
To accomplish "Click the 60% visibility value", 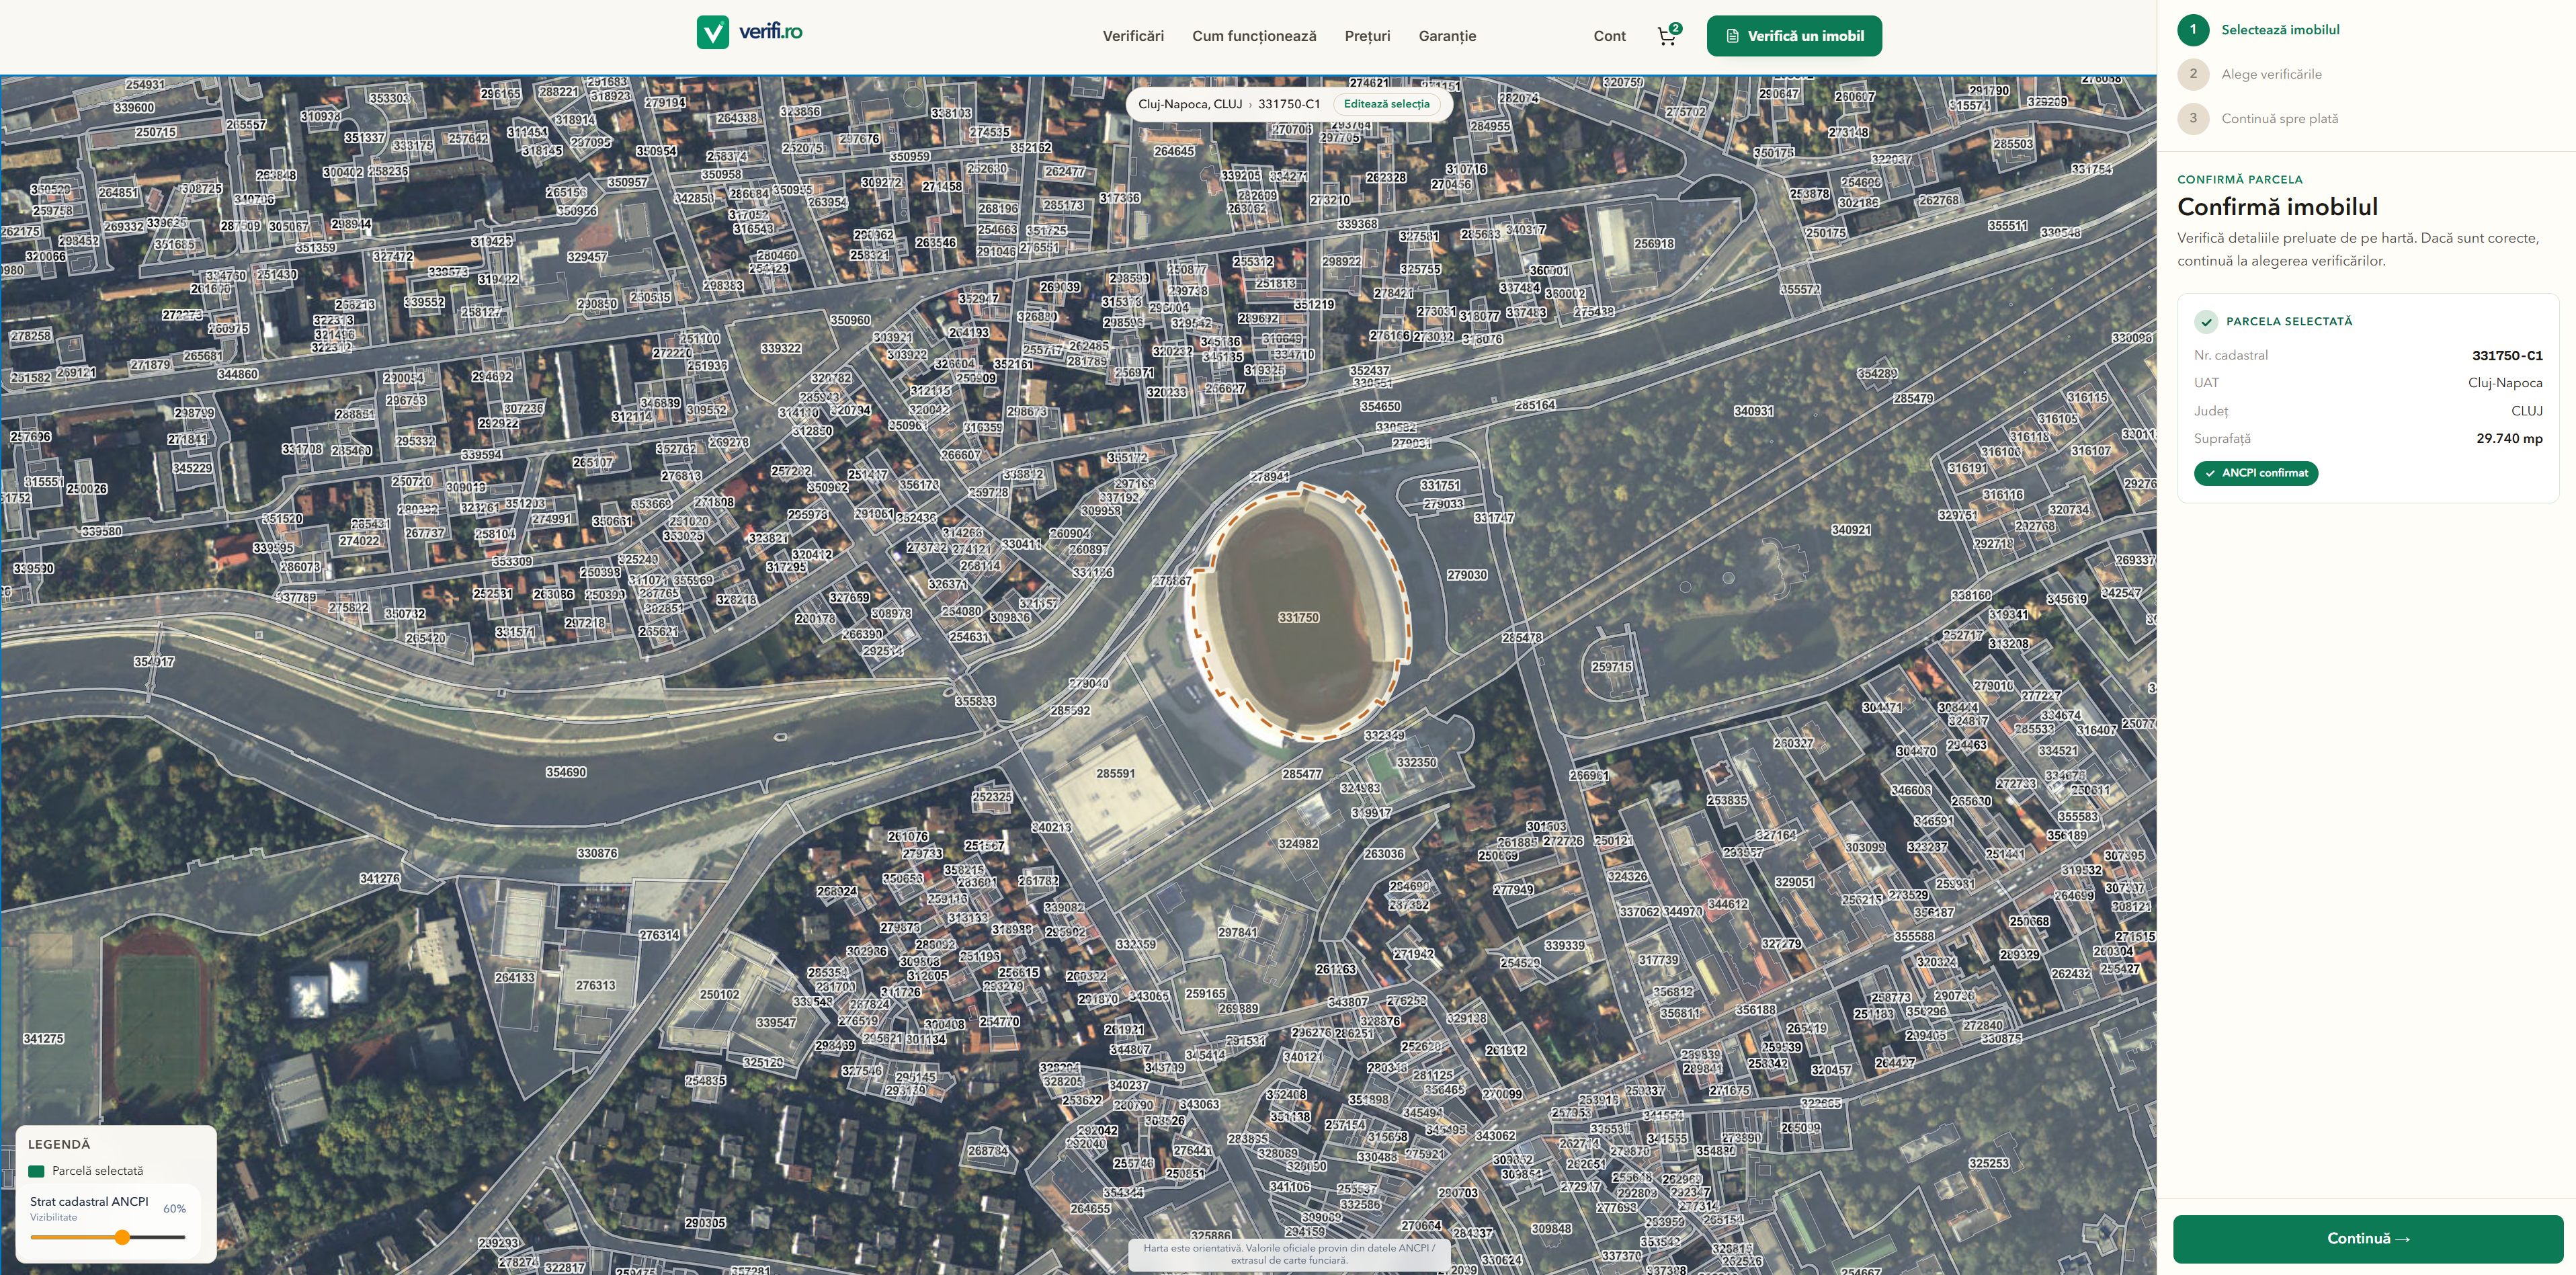I will coord(174,1209).
